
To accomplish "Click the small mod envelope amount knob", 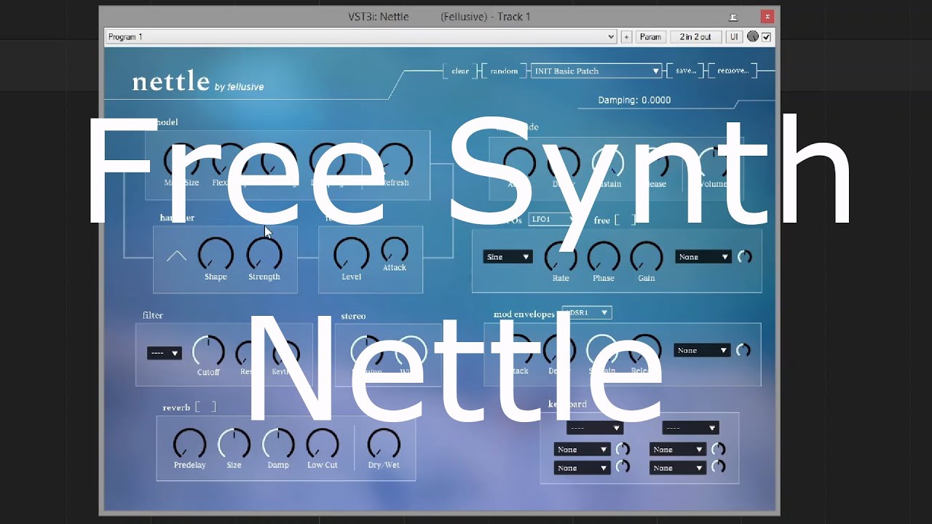I will tap(743, 350).
